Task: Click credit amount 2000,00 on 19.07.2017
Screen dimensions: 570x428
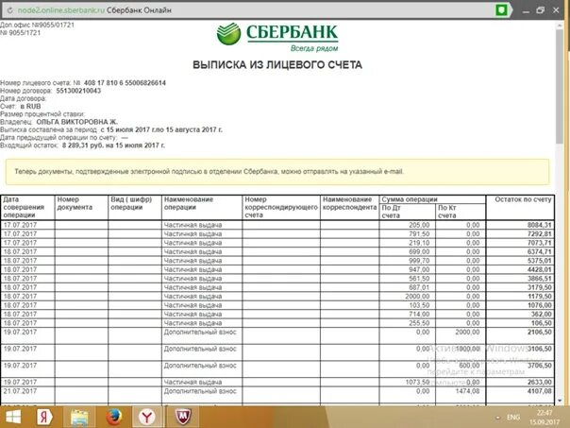Action: coord(467,332)
